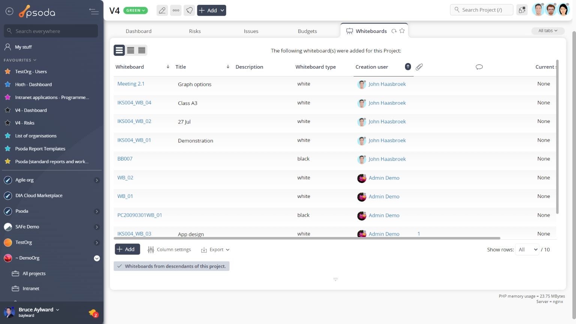Collapse the sidebar menu icon
Screen dimensions: 576x324
tap(94, 12)
